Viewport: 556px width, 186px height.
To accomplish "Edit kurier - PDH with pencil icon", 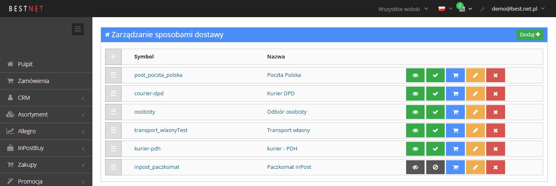I will click(x=476, y=149).
